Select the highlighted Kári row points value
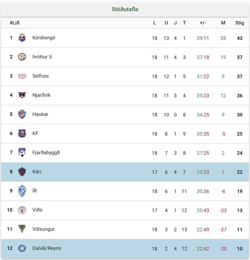Image resolution: width=250 pixels, height=260 pixels. pyautogui.click(x=240, y=172)
